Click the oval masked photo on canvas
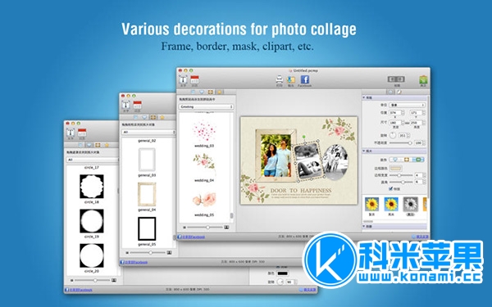The image size is (492, 307). pyautogui.click(x=335, y=161)
